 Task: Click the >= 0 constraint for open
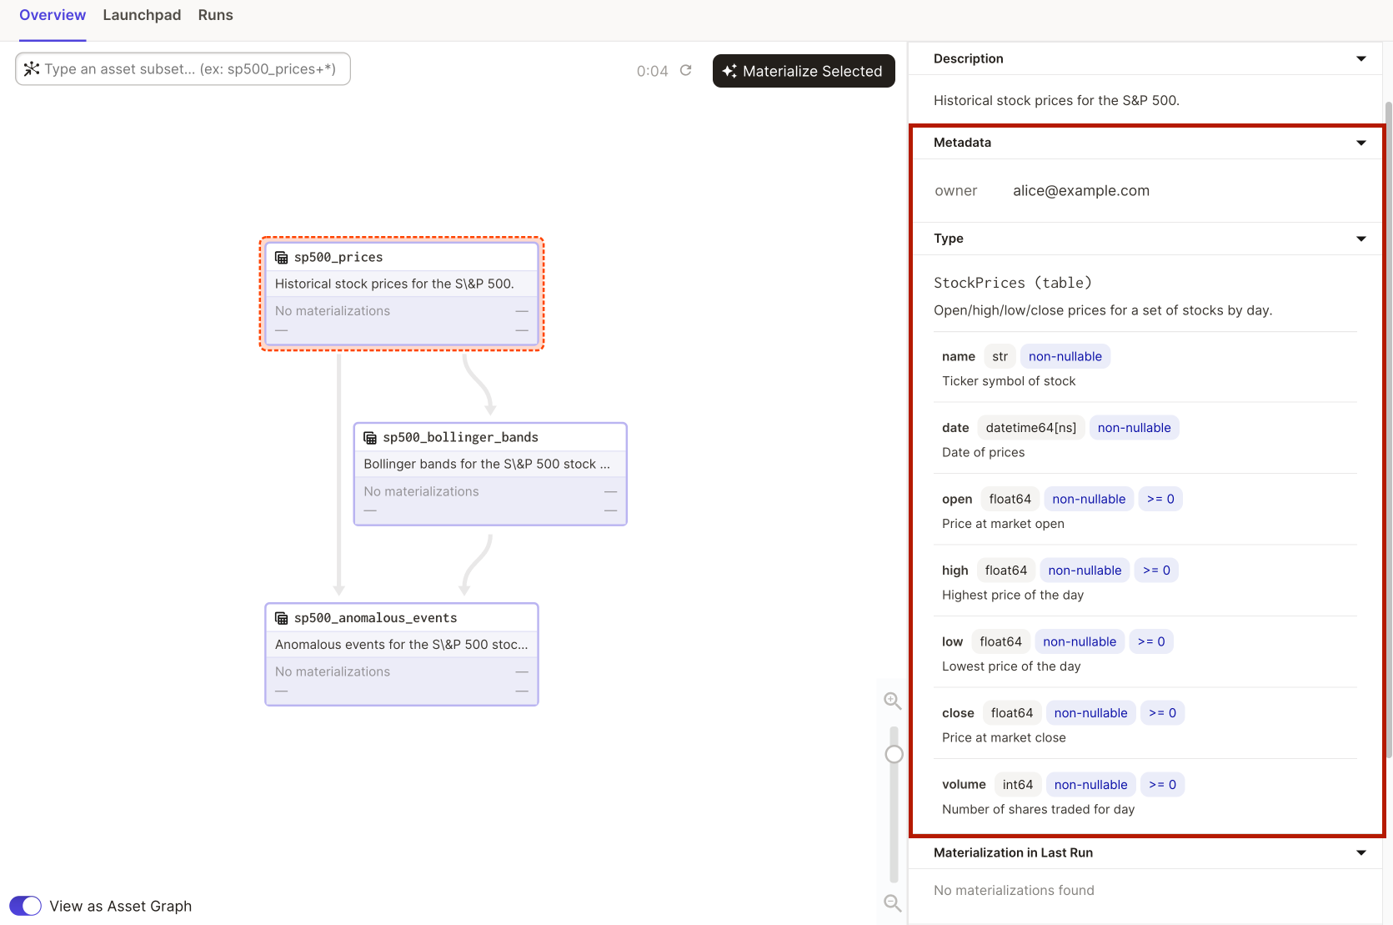tap(1160, 499)
